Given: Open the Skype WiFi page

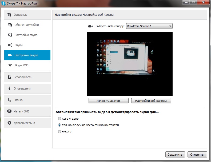Looking at the screenshot, I should (x=27, y=65).
